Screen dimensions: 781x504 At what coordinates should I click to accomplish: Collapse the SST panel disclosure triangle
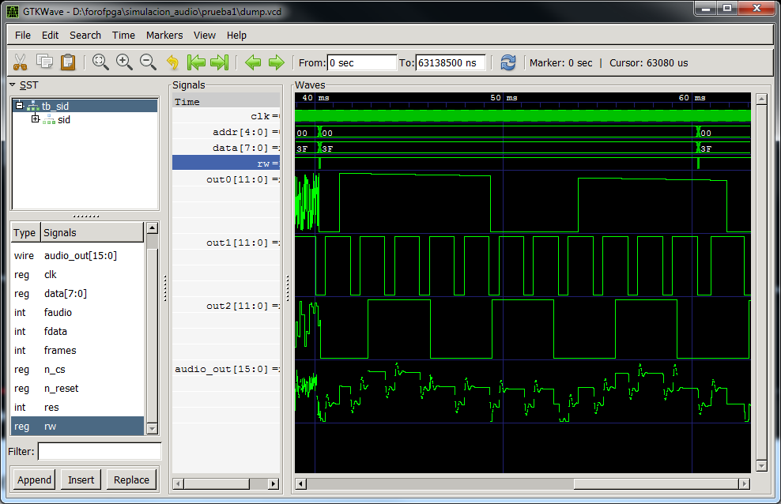click(x=13, y=85)
